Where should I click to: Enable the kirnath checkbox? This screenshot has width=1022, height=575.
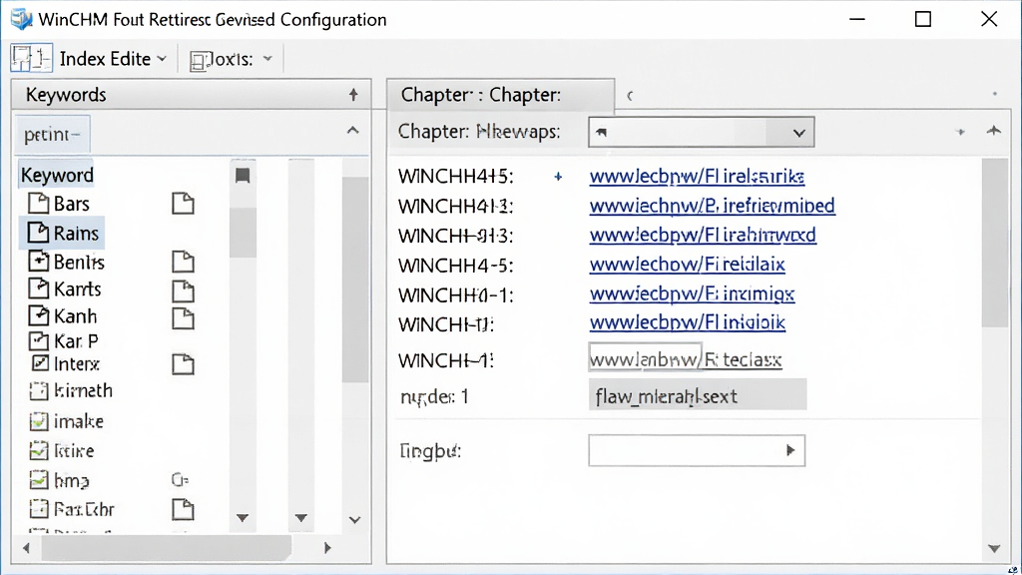pyautogui.click(x=39, y=391)
